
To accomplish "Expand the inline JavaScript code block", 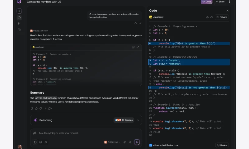I will tap(138, 47).
